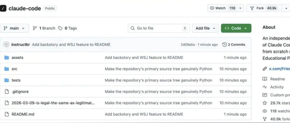
Task: Click the tag icon next to 0 Tags
Action: (x=60, y=28)
